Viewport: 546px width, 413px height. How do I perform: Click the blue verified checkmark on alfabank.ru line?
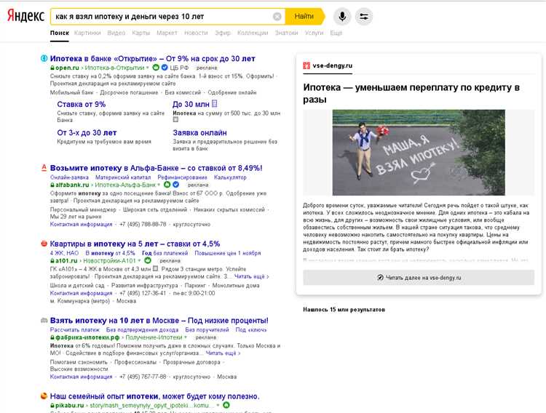pos(176,185)
